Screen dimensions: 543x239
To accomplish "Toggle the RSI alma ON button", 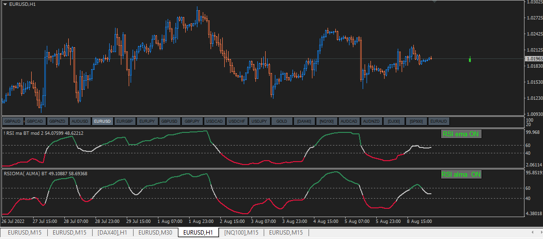I will 461,175.
